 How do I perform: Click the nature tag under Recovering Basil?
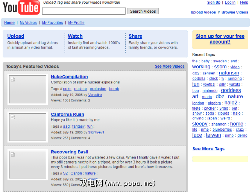pyautogui.click(x=90, y=173)
